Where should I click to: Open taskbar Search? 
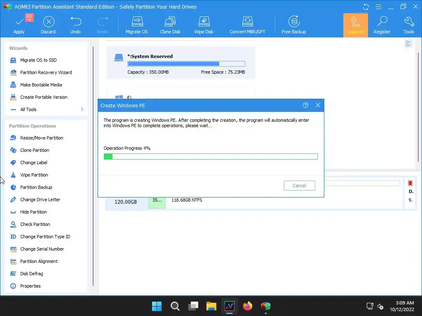pyautogui.click(x=175, y=306)
